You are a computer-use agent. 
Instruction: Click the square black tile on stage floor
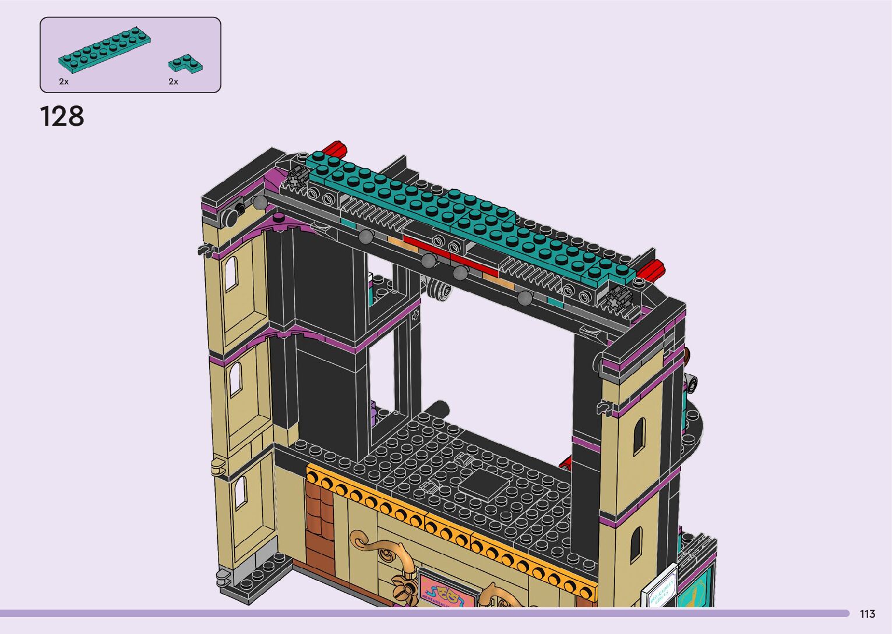483,483
